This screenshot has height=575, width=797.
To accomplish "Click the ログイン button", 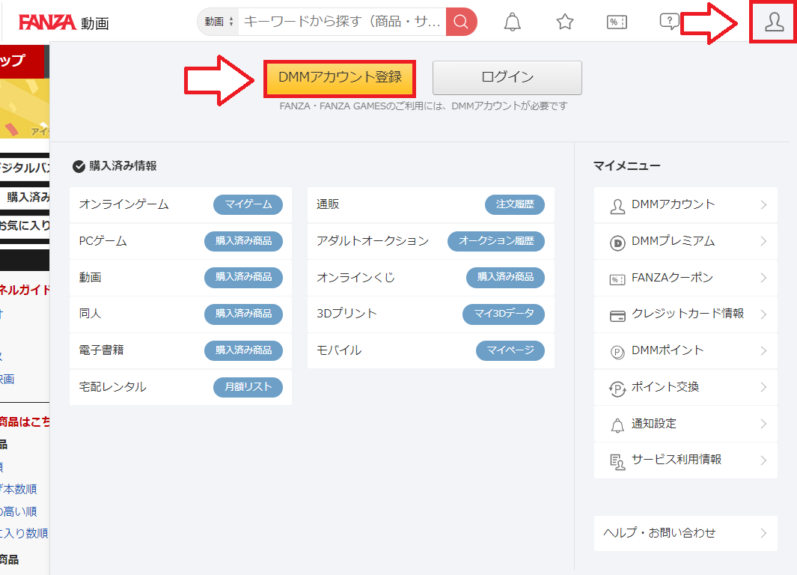I will click(x=507, y=77).
